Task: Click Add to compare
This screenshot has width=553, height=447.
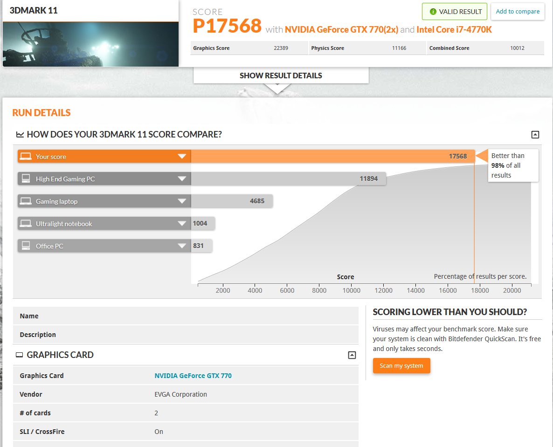Action: click(518, 12)
